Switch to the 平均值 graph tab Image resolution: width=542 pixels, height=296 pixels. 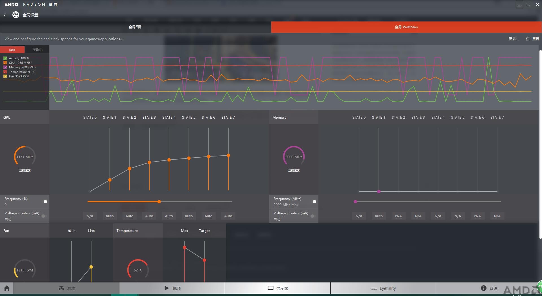pos(37,50)
